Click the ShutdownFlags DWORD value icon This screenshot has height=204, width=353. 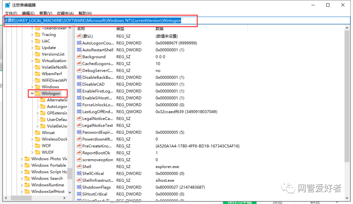tap(79, 187)
